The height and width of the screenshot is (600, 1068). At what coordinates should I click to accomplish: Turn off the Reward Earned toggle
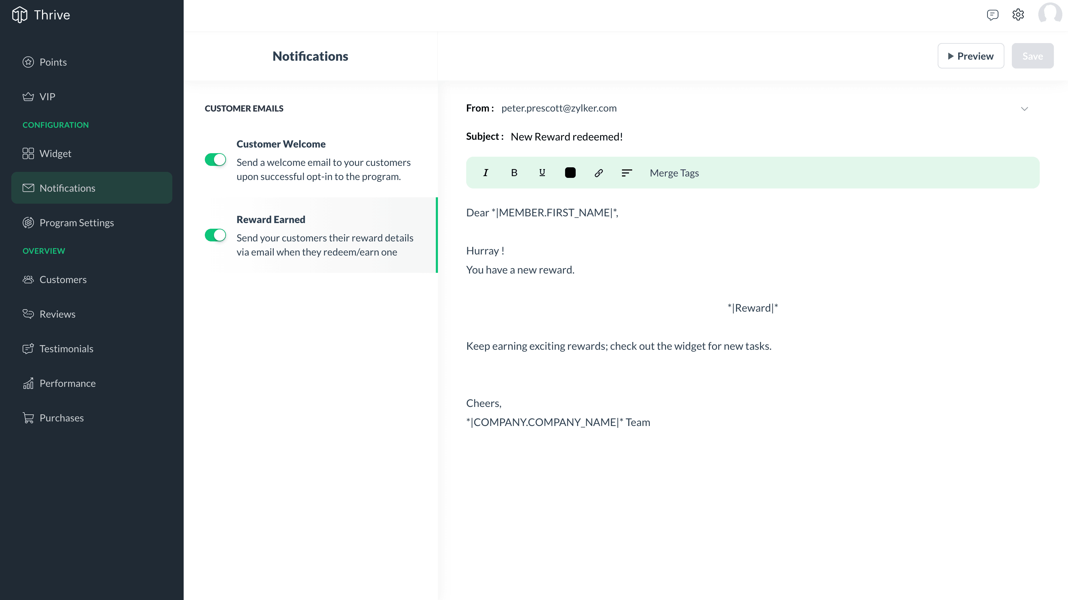coord(215,235)
